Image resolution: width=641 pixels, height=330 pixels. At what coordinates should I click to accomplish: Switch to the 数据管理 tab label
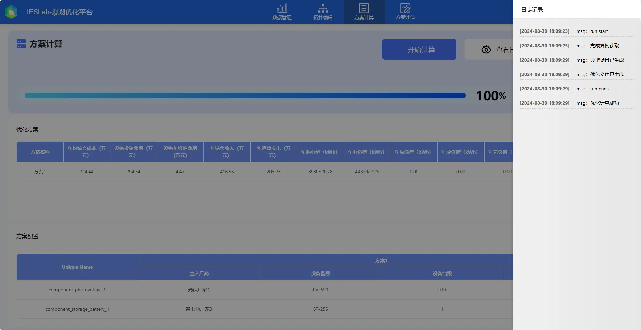point(282,17)
